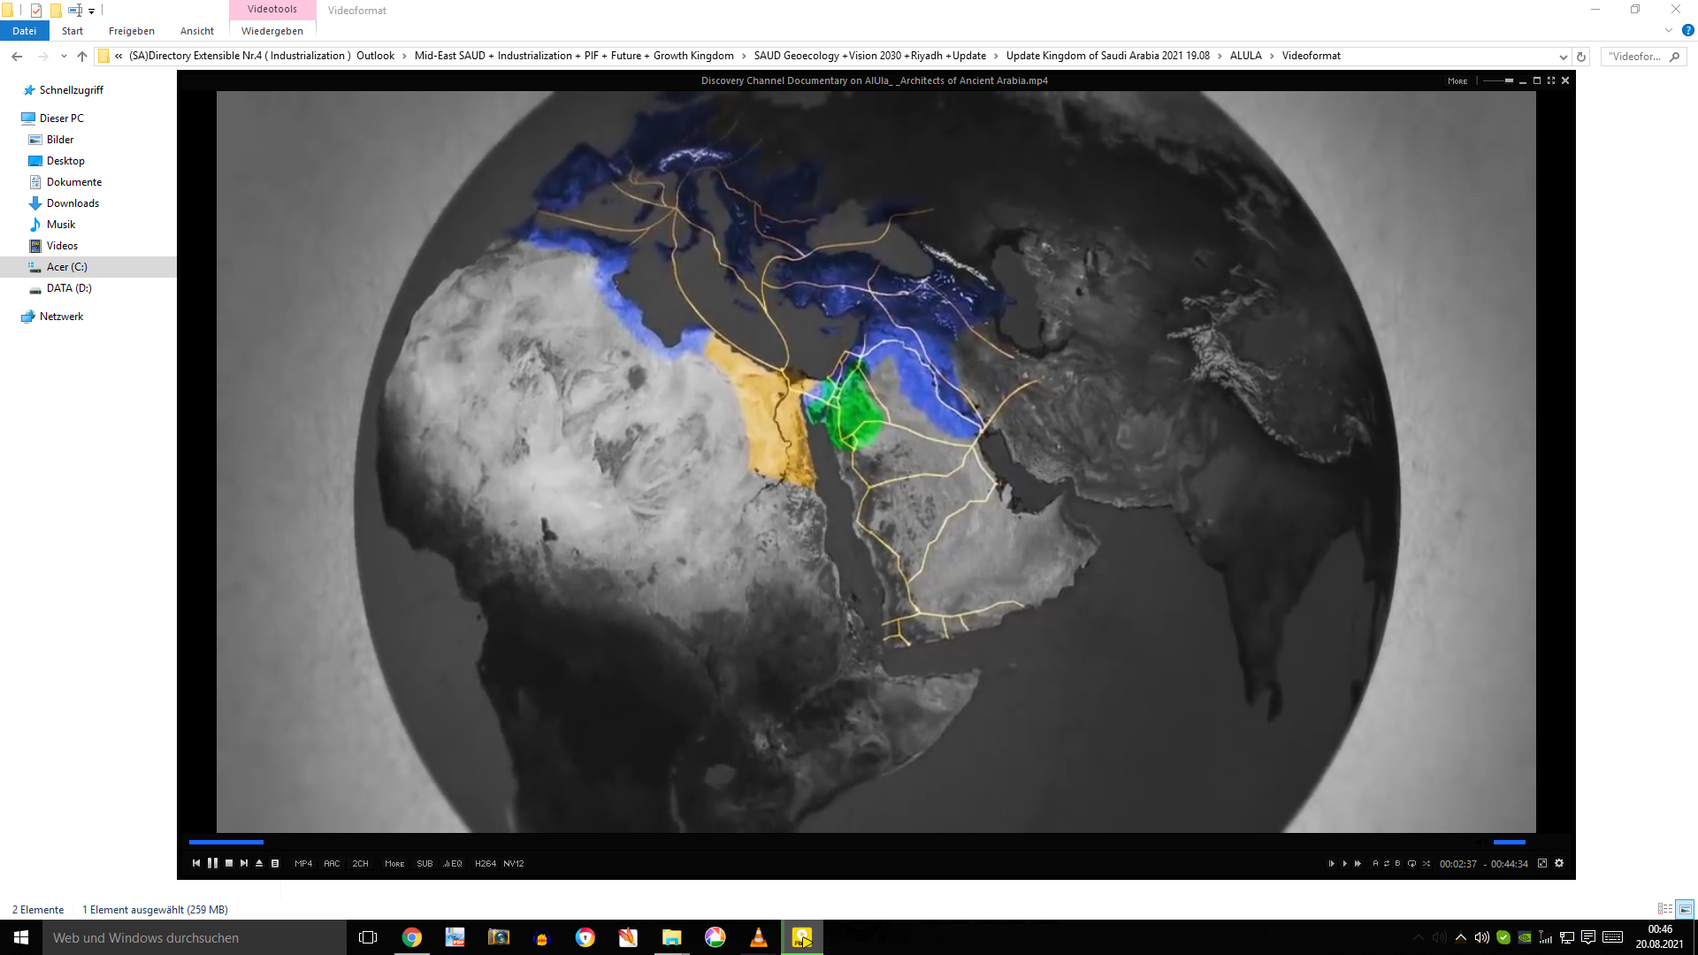Switch to the Ansicht ribbon tab
The height and width of the screenshot is (955, 1698).
tap(197, 31)
